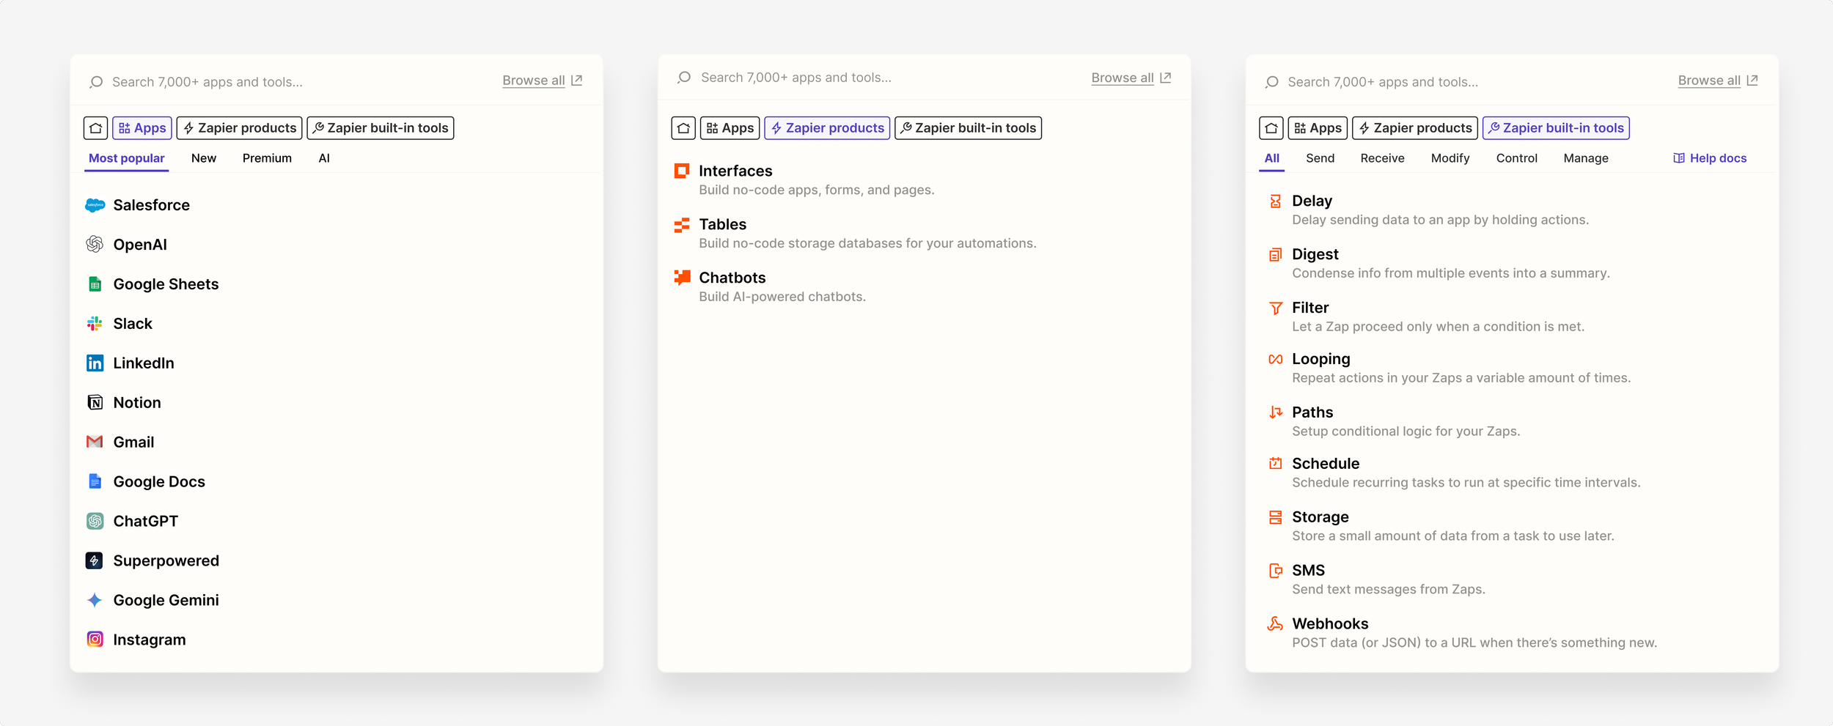Screen dimensions: 1833x726
Task: Click the Digest document icon
Action: click(1276, 254)
